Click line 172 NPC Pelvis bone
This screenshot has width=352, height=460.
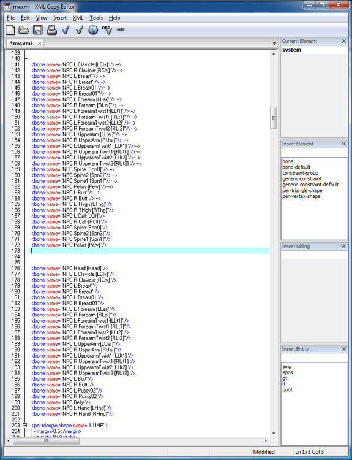click(x=69, y=245)
